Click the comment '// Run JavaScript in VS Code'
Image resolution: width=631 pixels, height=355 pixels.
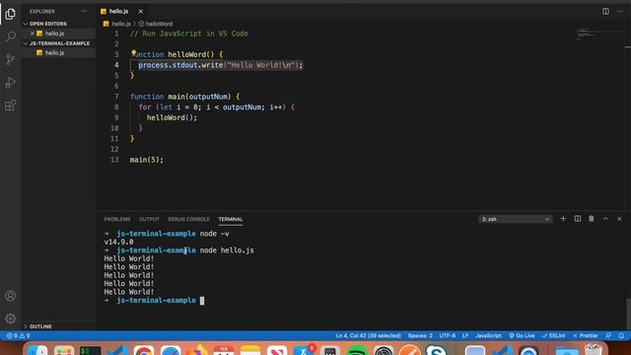(x=189, y=34)
